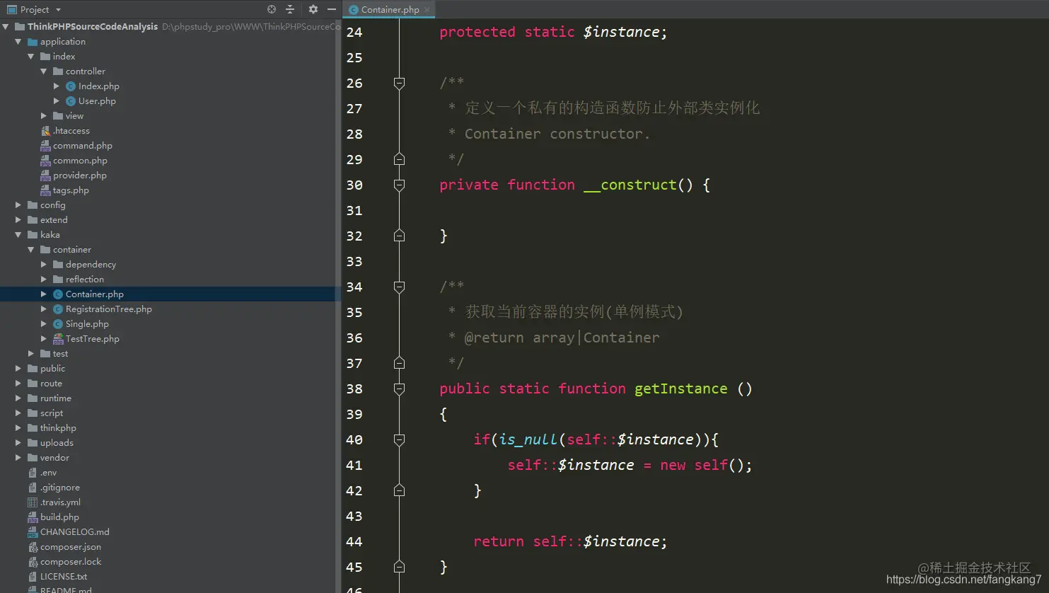Hide the Project panel using the minimize icon
The width and height of the screenshot is (1049, 593).
point(331,9)
